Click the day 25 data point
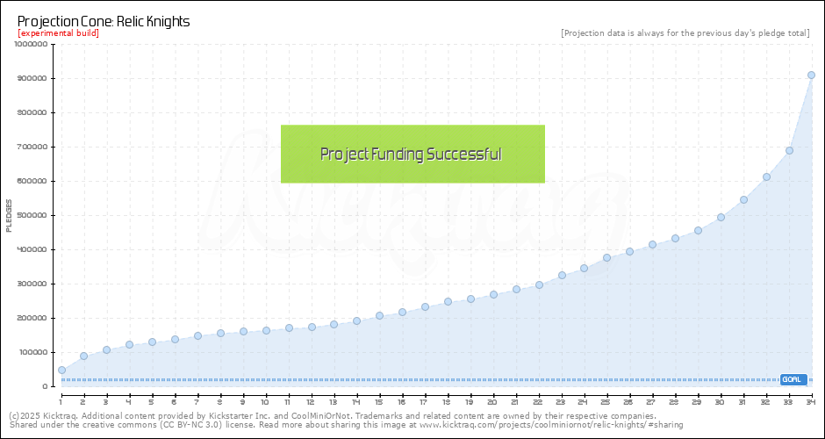Image resolution: width=825 pixels, height=439 pixels. [606, 258]
